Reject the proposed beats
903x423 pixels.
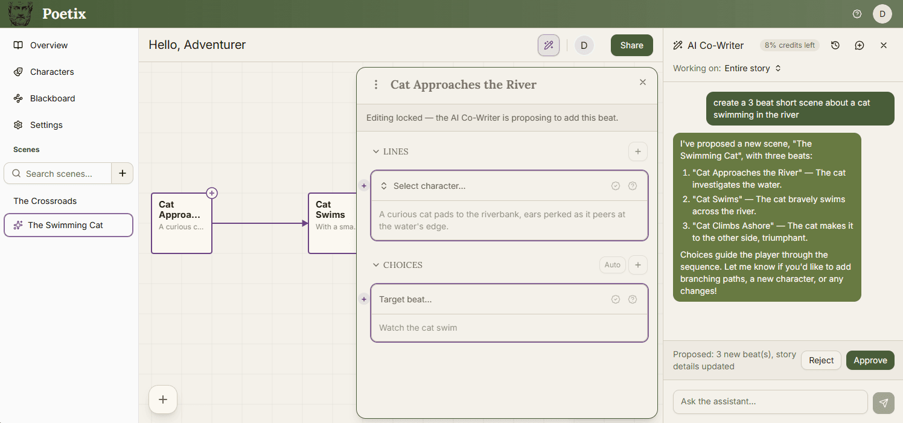pos(821,360)
